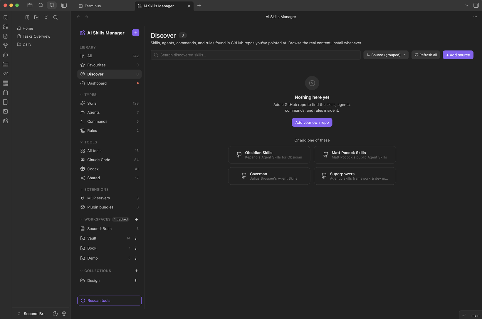
Task: Add the Caveman repo card
Action: point(269,176)
